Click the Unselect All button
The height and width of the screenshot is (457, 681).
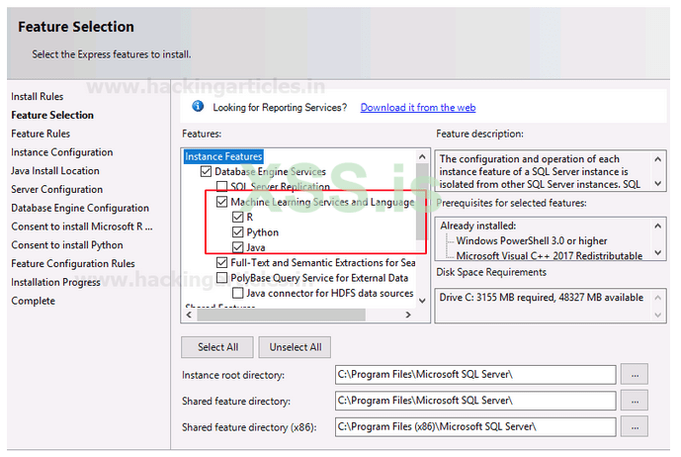click(296, 347)
